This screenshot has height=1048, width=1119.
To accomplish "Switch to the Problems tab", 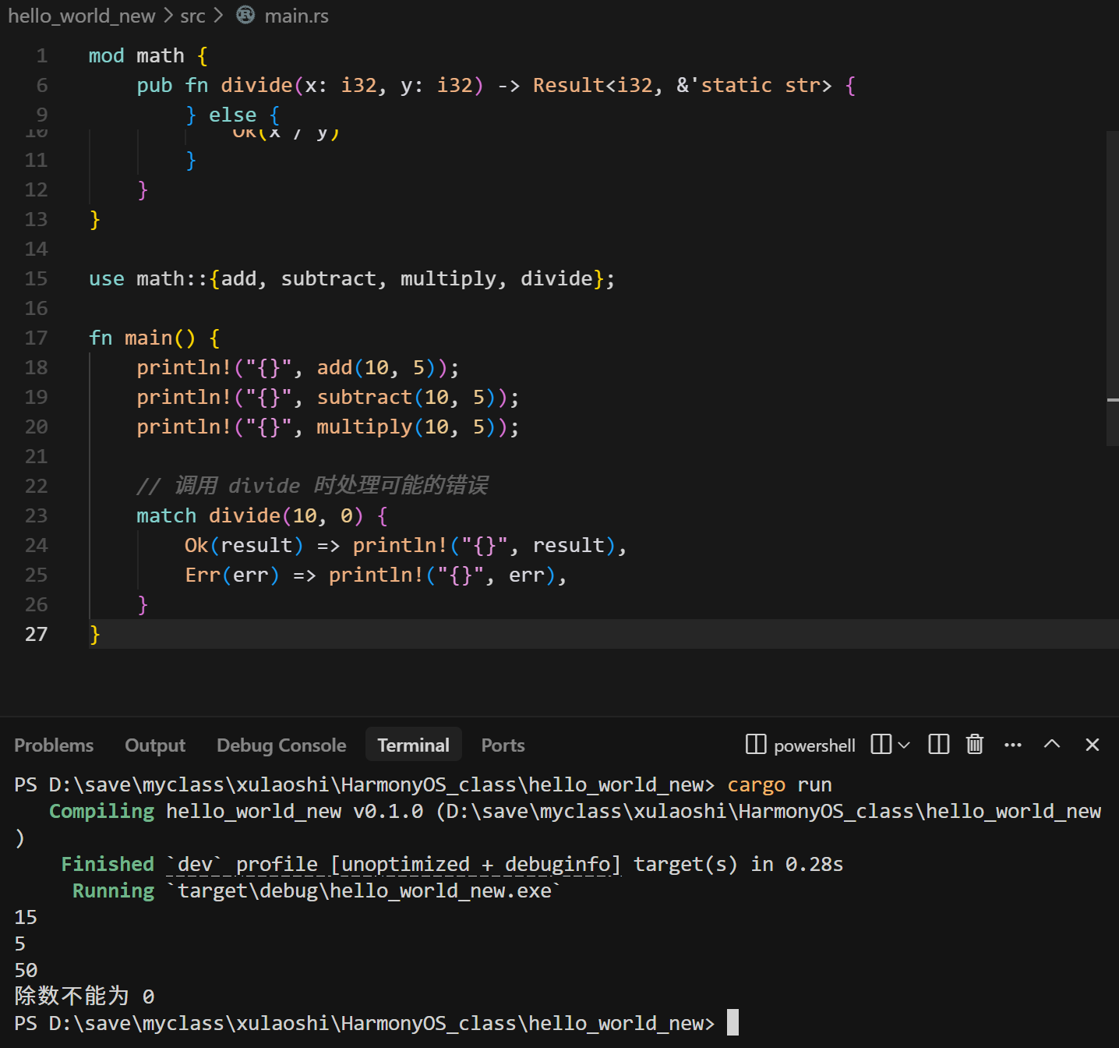I will [x=54, y=745].
